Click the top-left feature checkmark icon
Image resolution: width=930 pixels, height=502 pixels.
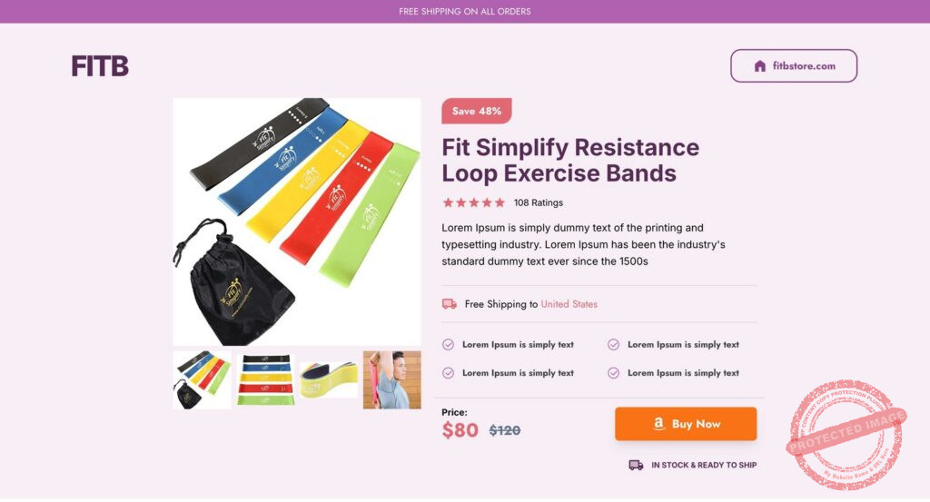coord(448,345)
